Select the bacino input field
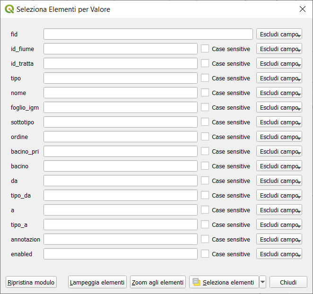313x294 pixels. (x=121, y=166)
